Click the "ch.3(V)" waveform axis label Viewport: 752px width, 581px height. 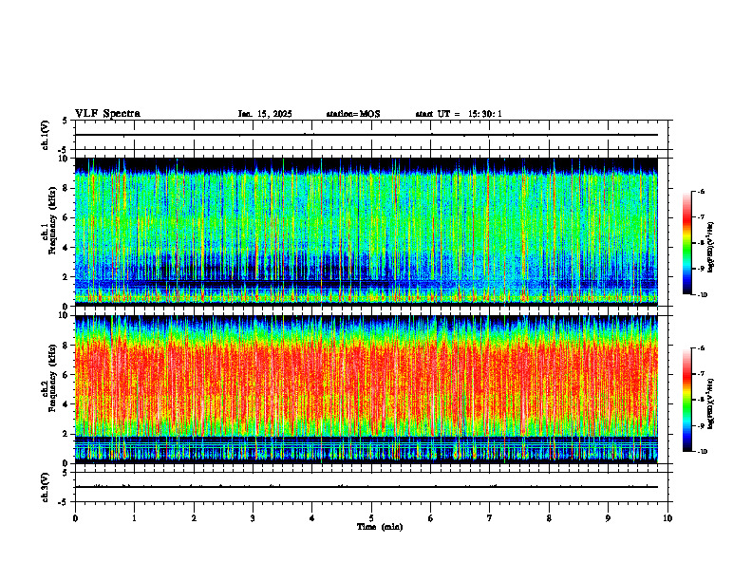(x=45, y=488)
